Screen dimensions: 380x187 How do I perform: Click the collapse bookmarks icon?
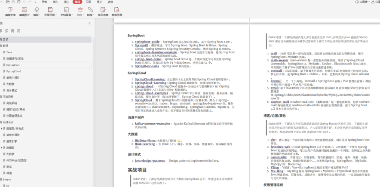click(6, 31)
